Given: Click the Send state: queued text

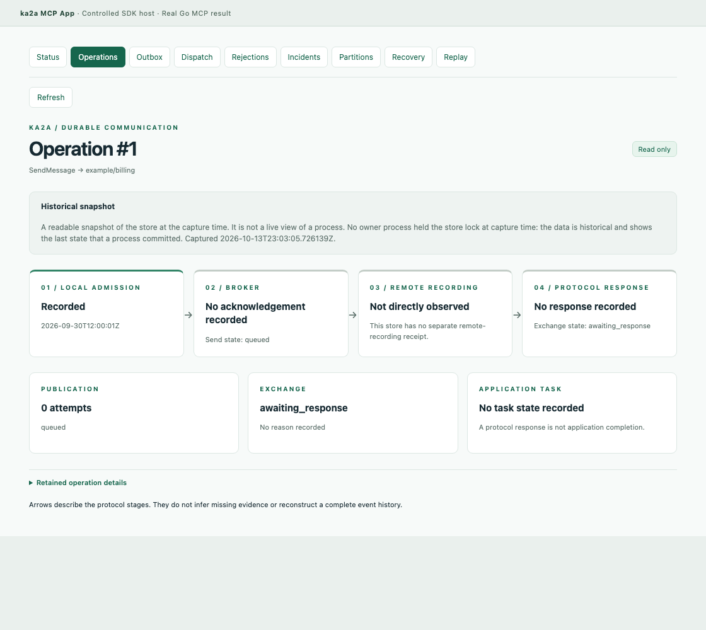Looking at the screenshot, I should click(x=237, y=340).
